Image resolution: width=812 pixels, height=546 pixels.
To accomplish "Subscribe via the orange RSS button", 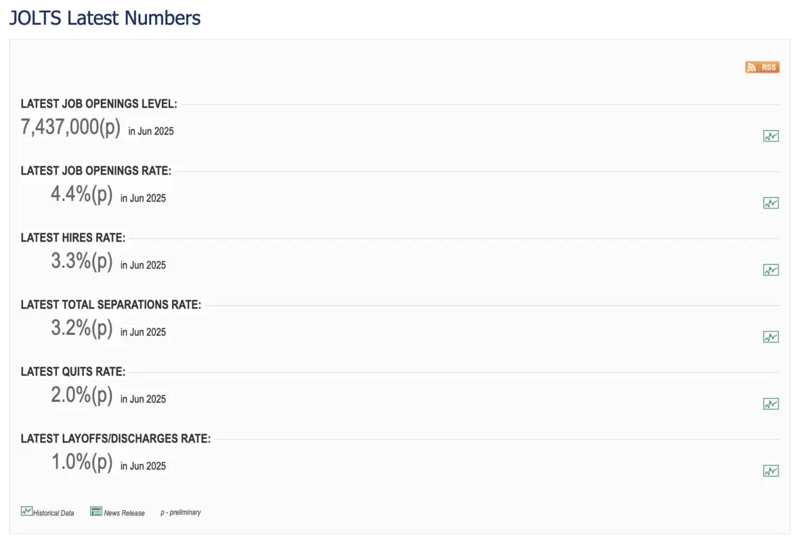I will [761, 67].
